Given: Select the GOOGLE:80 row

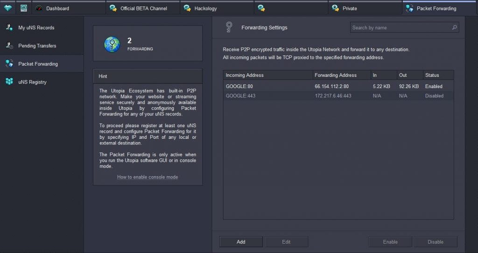Looking at the screenshot, I should tap(338, 86).
